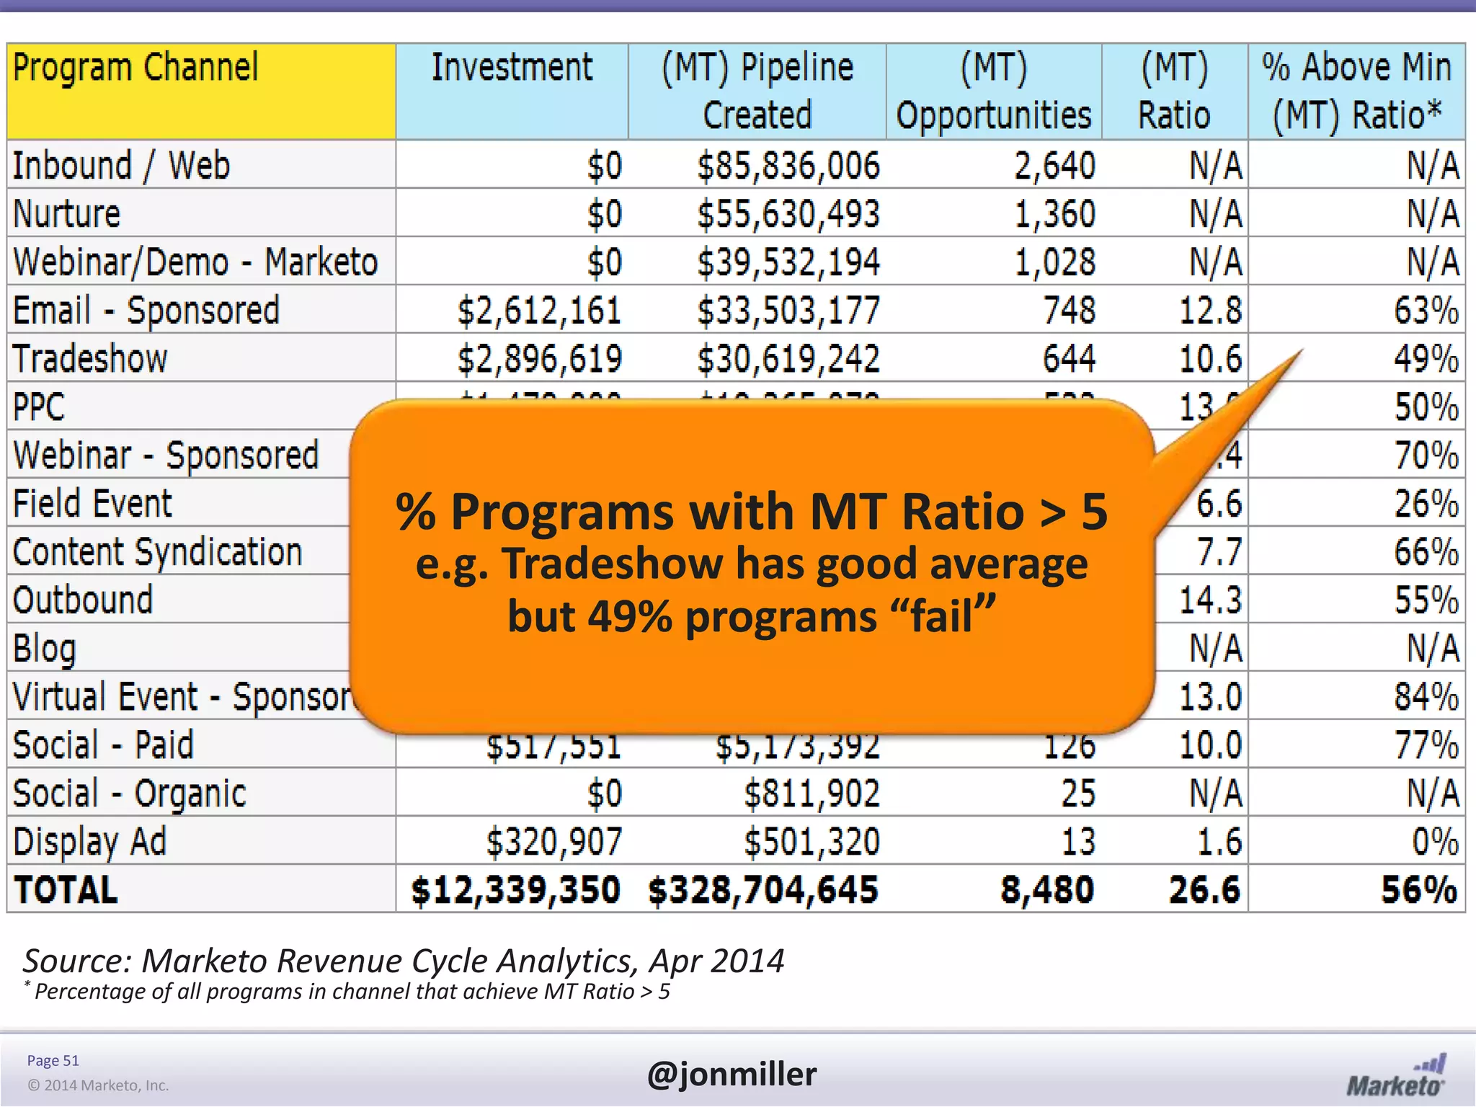Select opportunities value 2,640
Screen dimensions: 1476x1107
(1055, 166)
